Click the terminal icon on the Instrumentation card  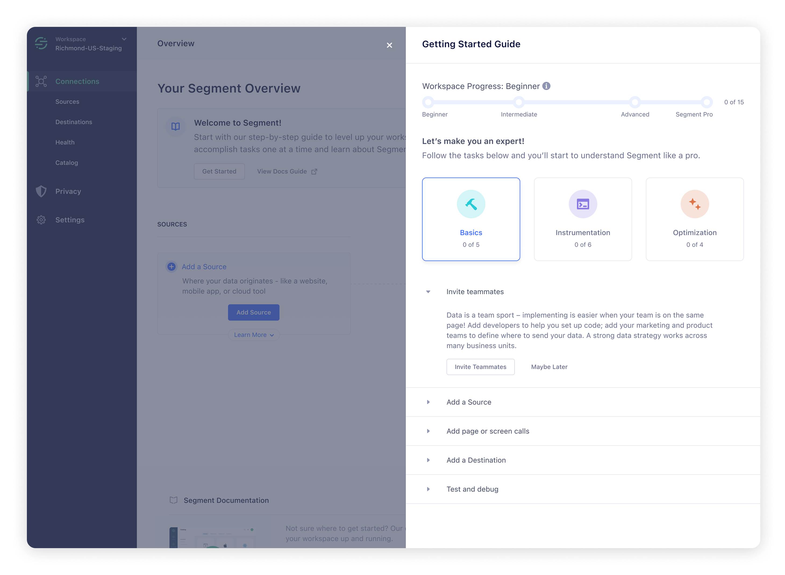(x=583, y=204)
